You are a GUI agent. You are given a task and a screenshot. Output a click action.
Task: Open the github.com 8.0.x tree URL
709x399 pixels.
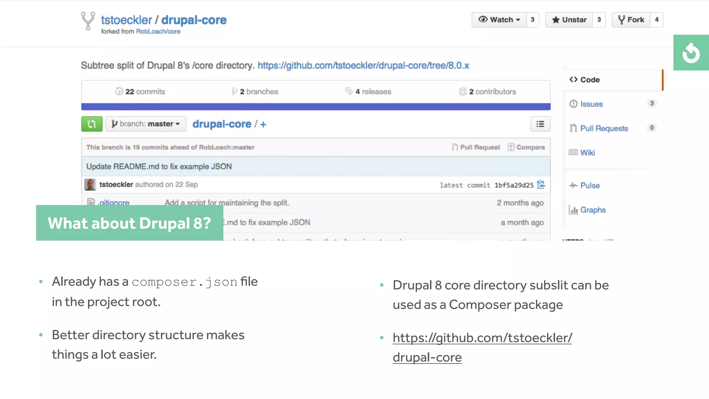[x=364, y=65]
